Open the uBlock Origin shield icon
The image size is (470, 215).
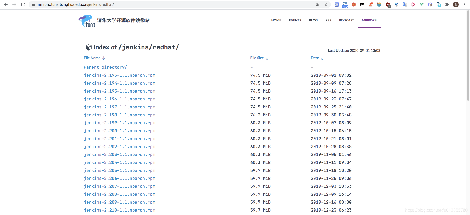coord(388,5)
